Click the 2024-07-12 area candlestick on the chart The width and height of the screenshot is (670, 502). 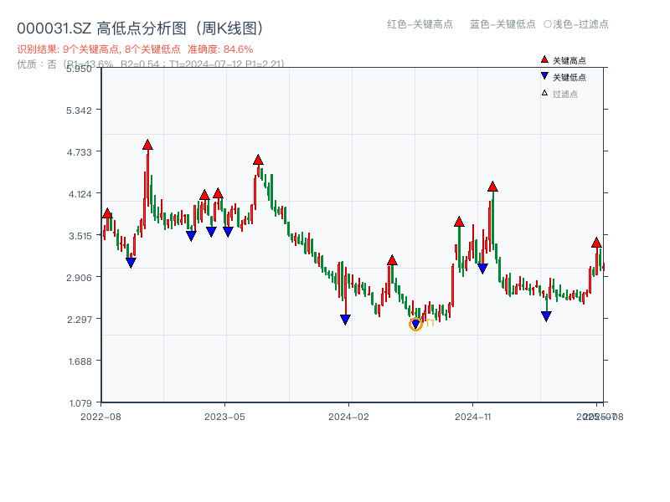coord(416,310)
